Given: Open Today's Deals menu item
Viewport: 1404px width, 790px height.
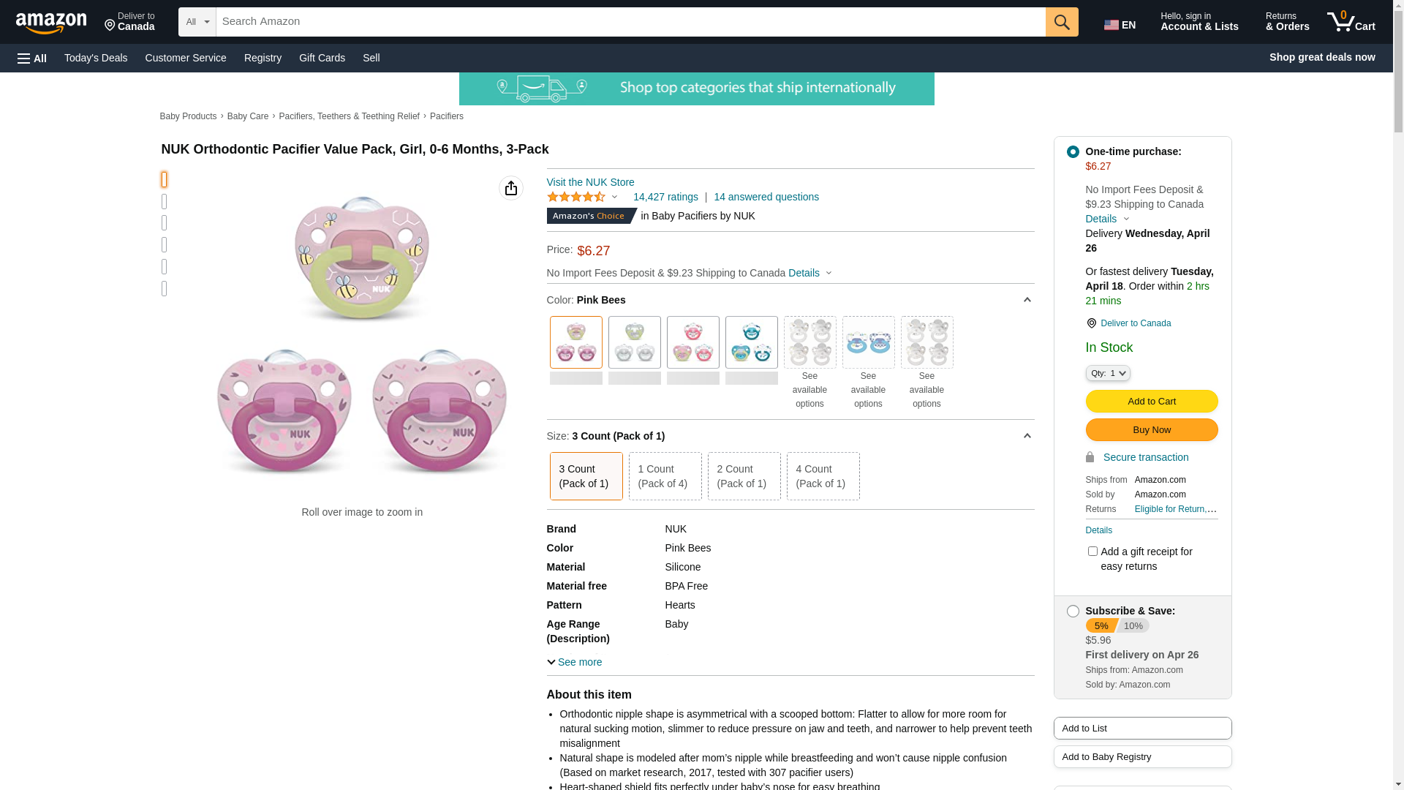Looking at the screenshot, I should coord(96,58).
